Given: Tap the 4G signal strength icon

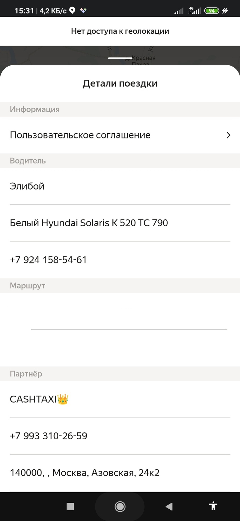Looking at the screenshot, I should click(194, 11).
